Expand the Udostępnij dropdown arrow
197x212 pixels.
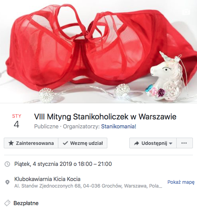[x=171, y=143]
